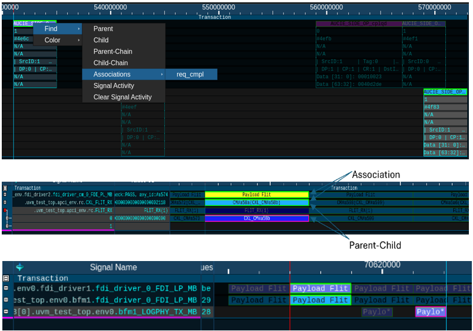This screenshot has width=473, height=331.
Task: Click the Data [31: 0]: 00010023 field
Action: 359,76
